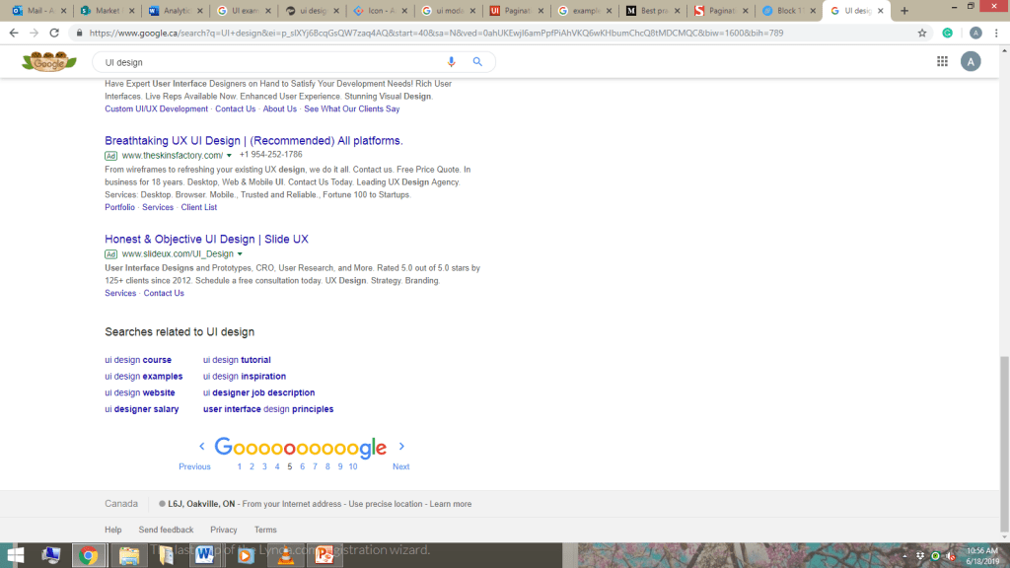This screenshot has width=1010, height=568.
Task: Click the green Grammarly extension icon
Action: (x=947, y=33)
